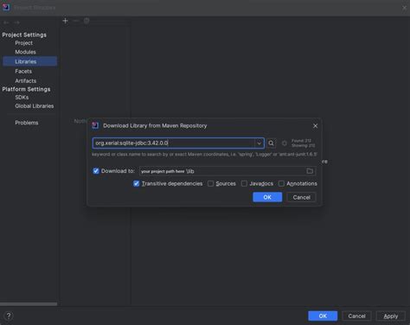Image resolution: width=410 pixels, height=325 pixels.
Task: Click OK in the Maven download dialog
Action: (x=267, y=197)
